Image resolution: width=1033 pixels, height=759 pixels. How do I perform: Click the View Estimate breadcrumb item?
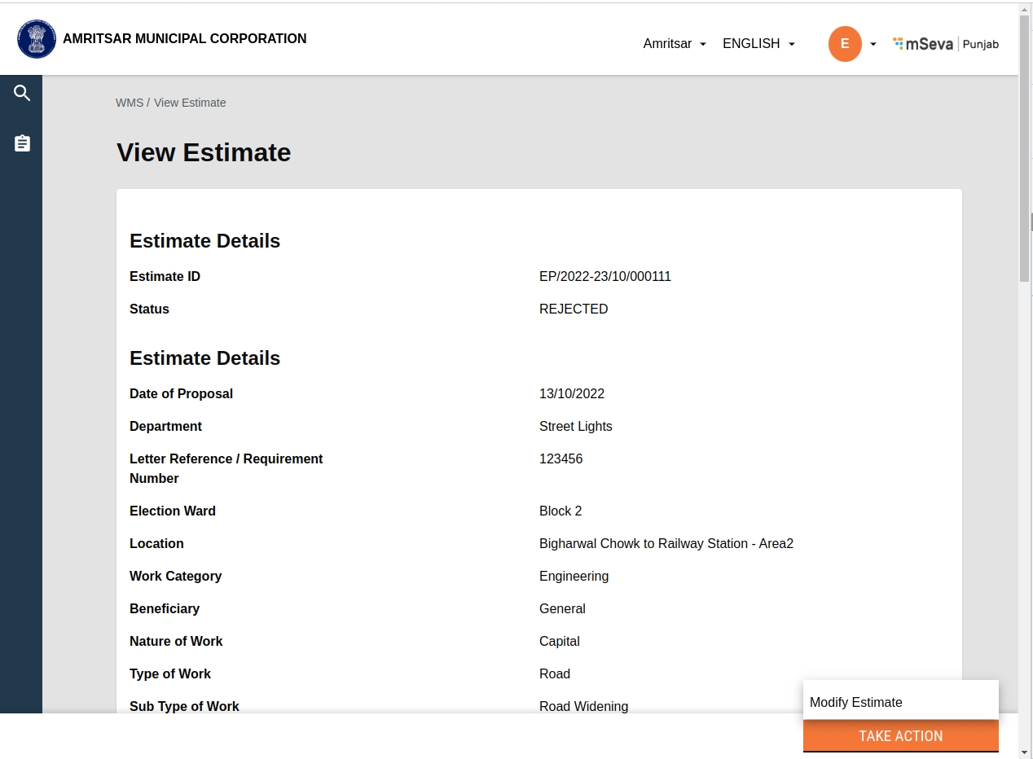tap(190, 103)
